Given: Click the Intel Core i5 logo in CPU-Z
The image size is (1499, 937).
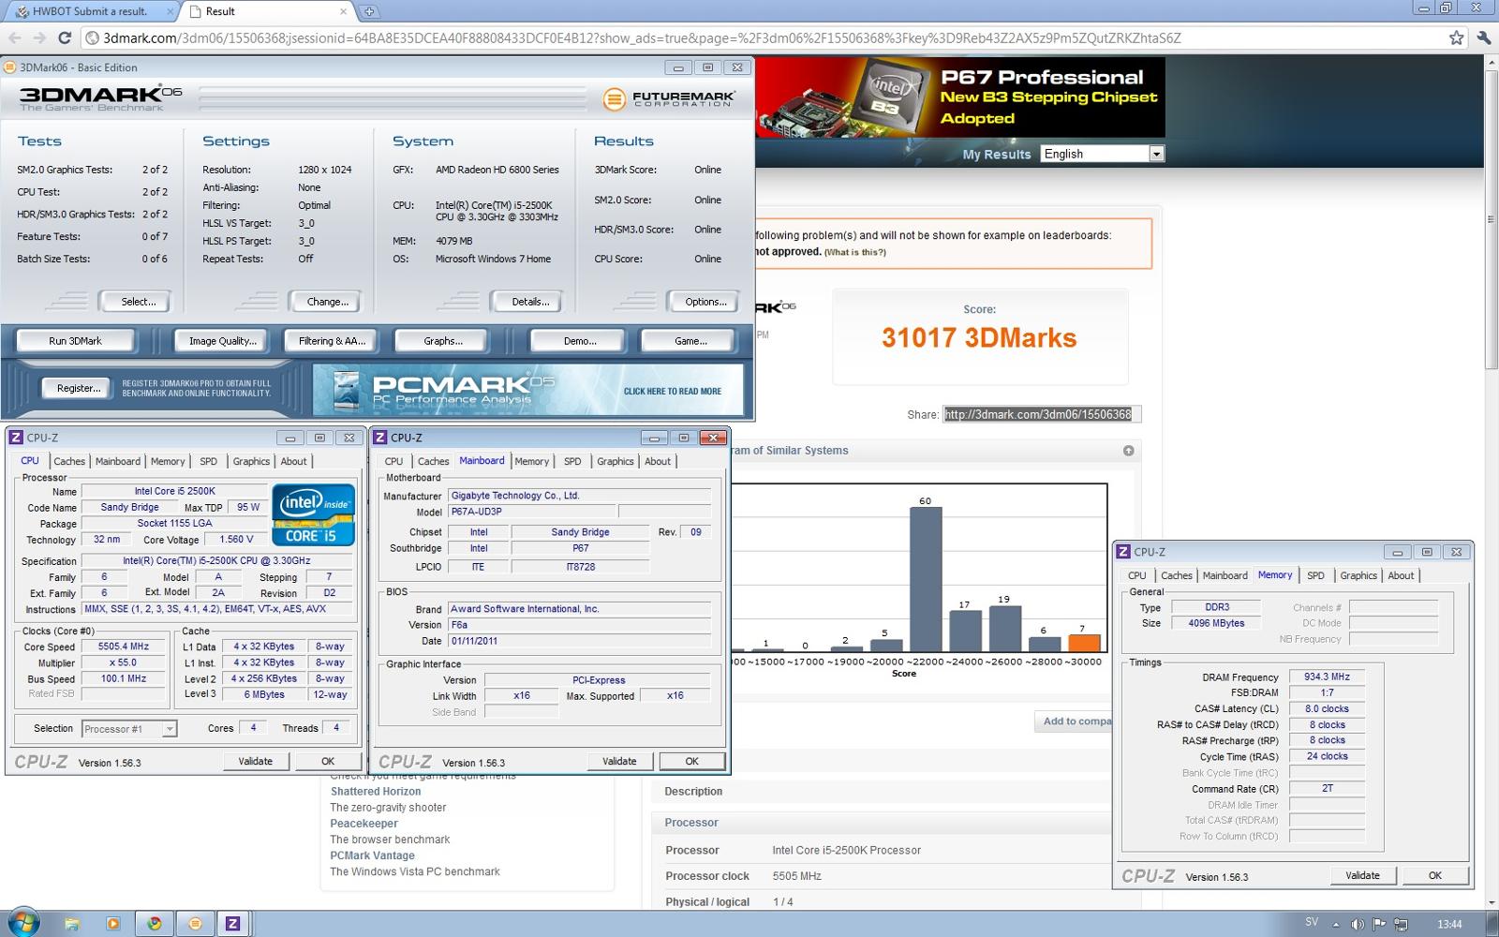Looking at the screenshot, I should (313, 514).
